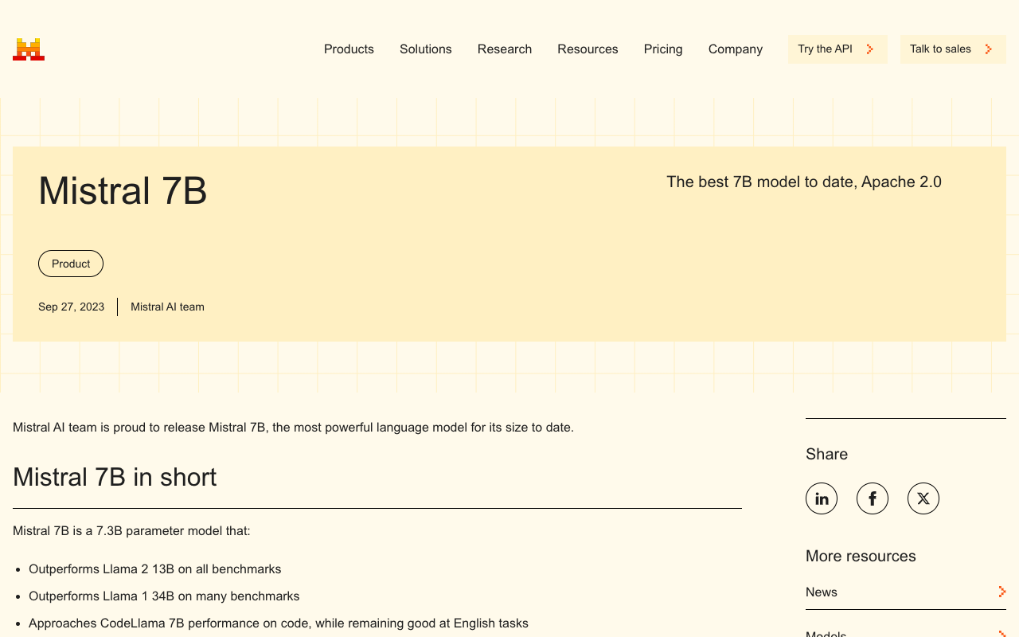This screenshot has height=637, width=1019.
Task: Click the 'Mistral 7B in short' heading
Action: click(x=115, y=477)
